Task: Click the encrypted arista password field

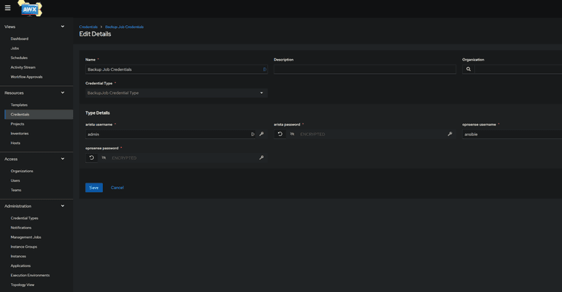Action: [x=371, y=134]
